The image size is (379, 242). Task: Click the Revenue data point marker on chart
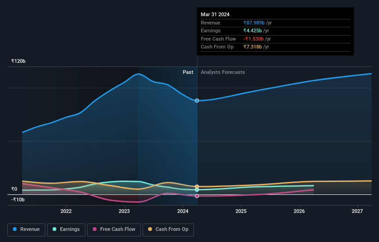(x=197, y=101)
